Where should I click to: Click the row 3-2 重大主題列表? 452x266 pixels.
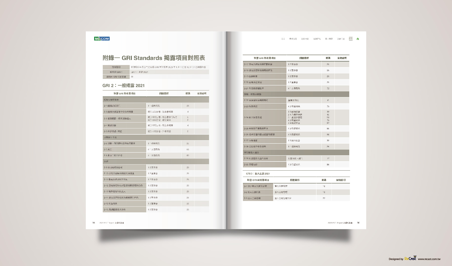pyautogui.click(x=296, y=192)
